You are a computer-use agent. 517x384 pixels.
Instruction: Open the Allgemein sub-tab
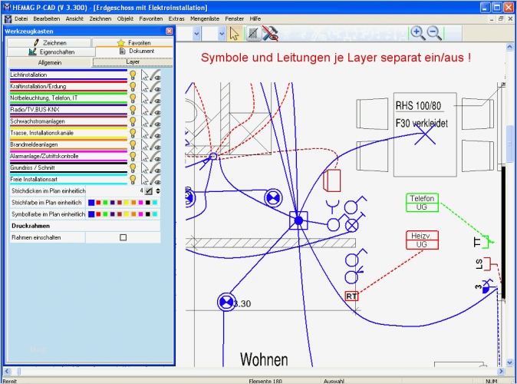(49, 62)
